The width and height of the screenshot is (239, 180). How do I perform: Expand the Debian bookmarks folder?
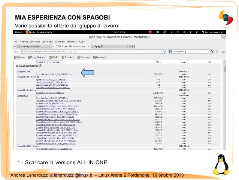pyautogui.click(x=19, y=57)
